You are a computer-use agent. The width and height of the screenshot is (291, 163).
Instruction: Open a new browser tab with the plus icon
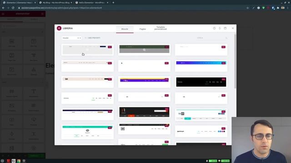pyautogui.click(x=113, y=3)
